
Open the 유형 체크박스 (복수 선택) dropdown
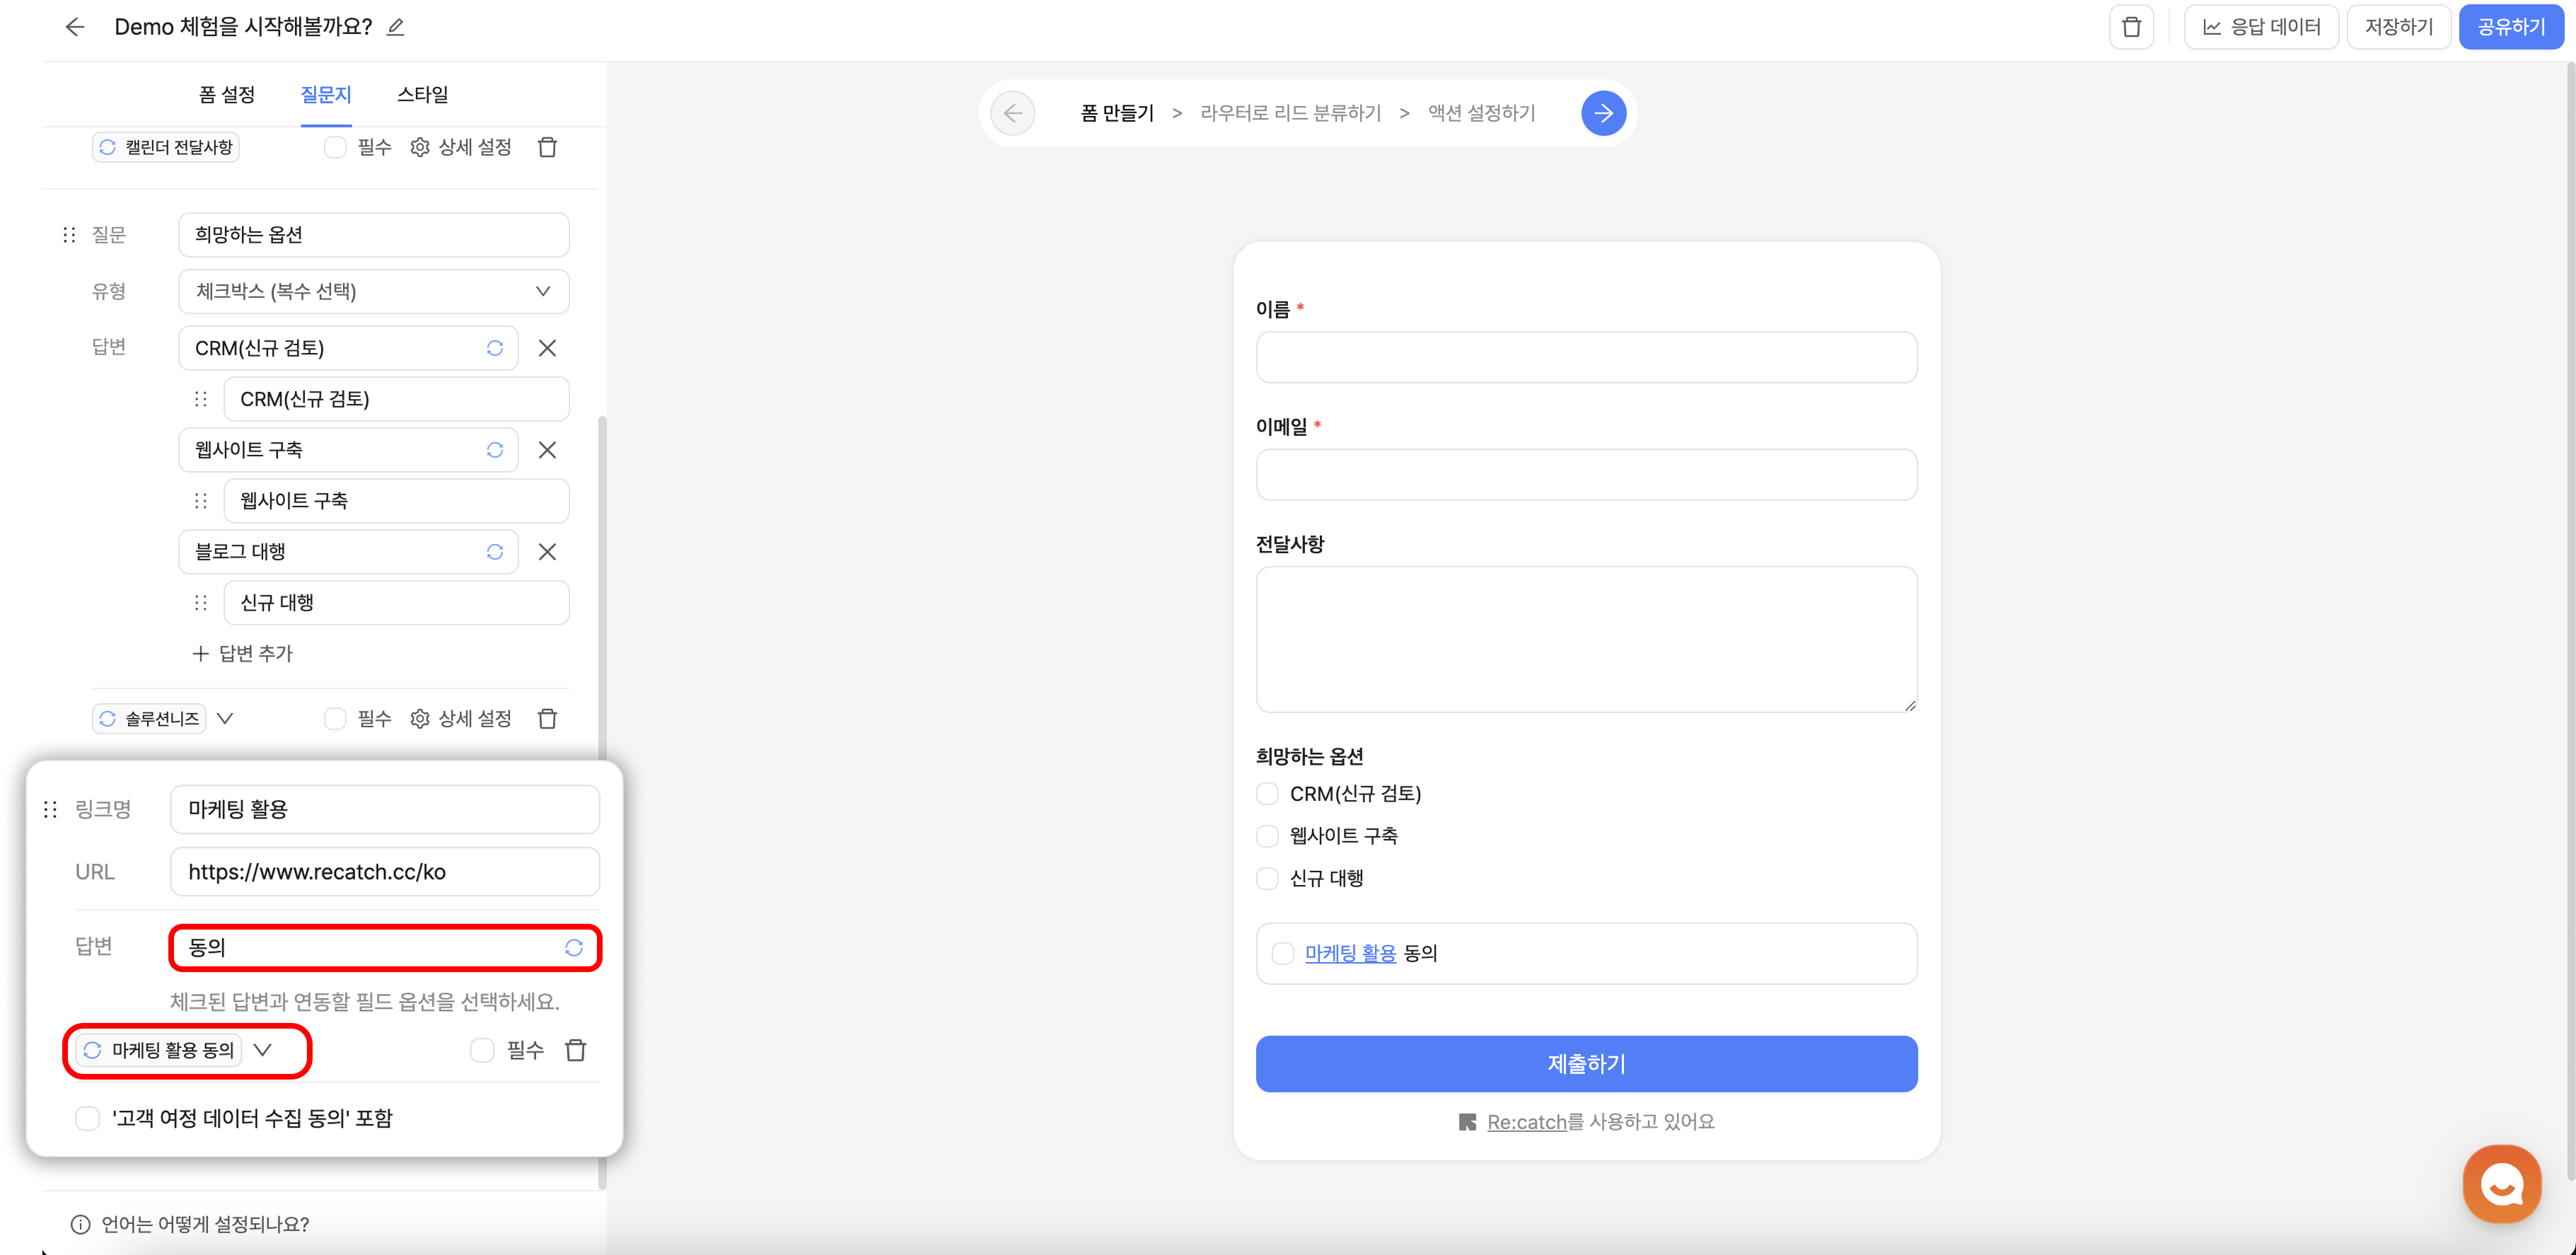tap(373, 291)
